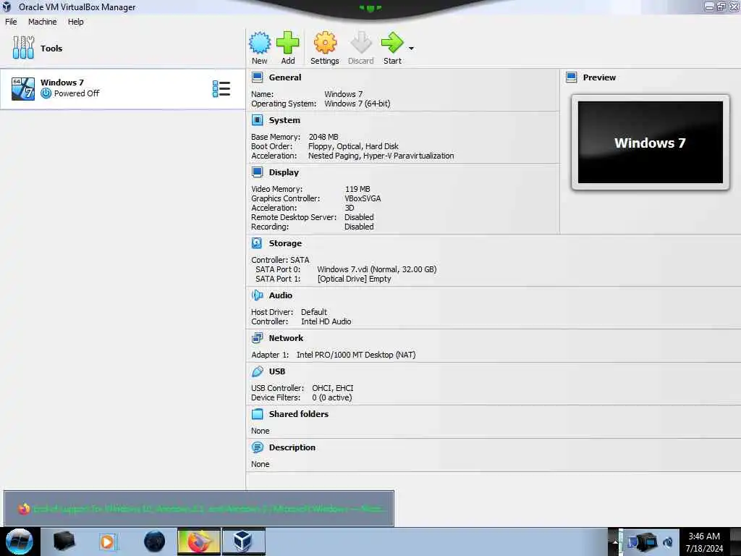This screenshot has width=741, height=556.
Task: Click the Boot Order value
Action: (353, 146)
